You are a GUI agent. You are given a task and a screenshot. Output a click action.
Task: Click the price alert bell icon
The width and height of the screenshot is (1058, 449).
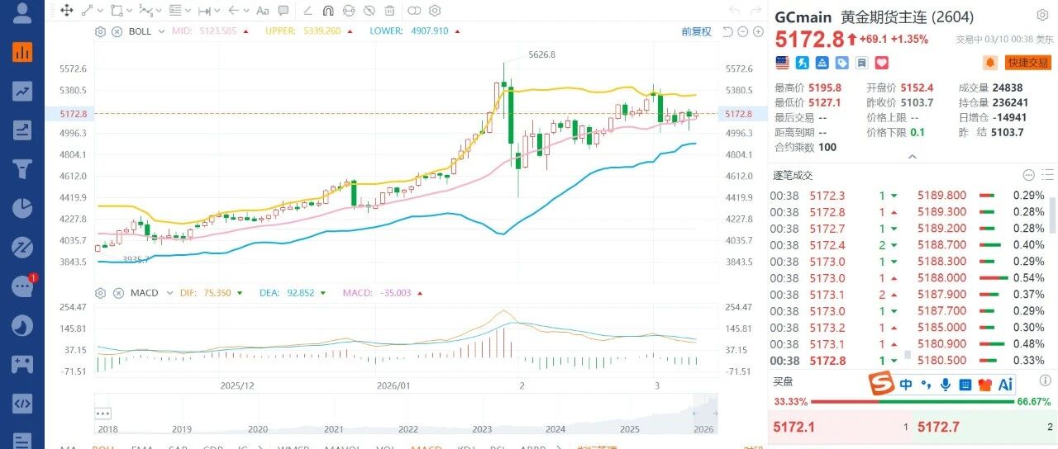[x=990, y=63]
